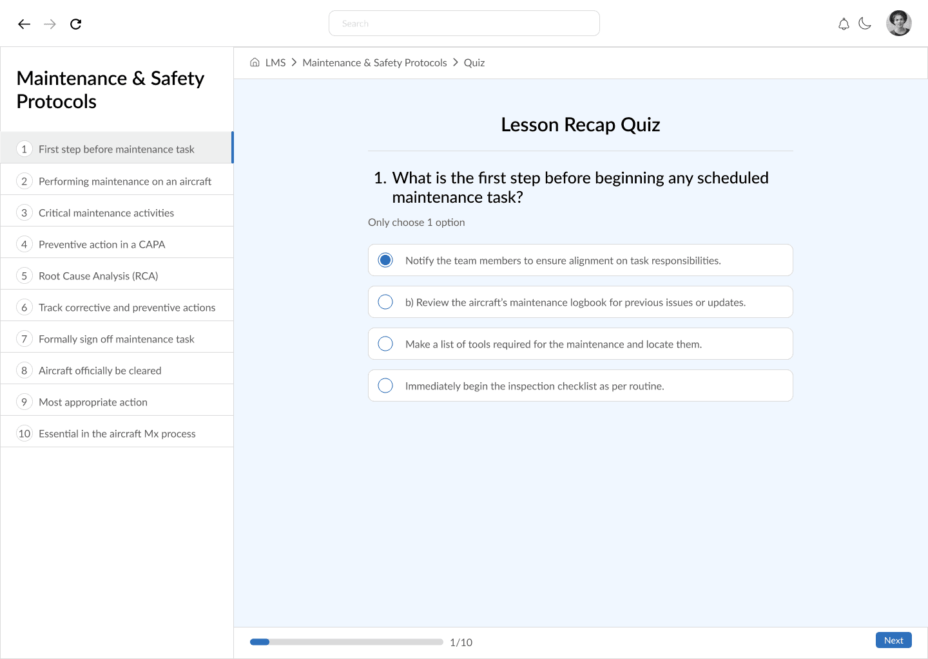Viewport: 928px width, 659px height.
Task: Open 'Most appropriate action' item
Action: 117,402
